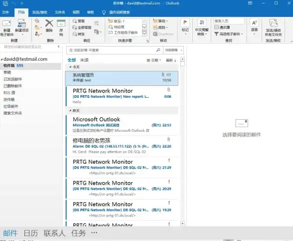This screenshot has width=293, height=241.
Task: Open the 筛选电子邮件 (Filter Email) dropdown
Action: pos(228,34)
